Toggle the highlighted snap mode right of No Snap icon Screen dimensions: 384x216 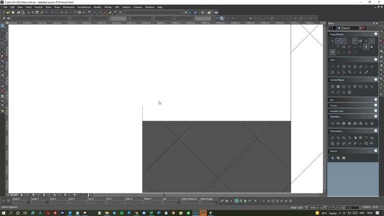click(338, 41)
